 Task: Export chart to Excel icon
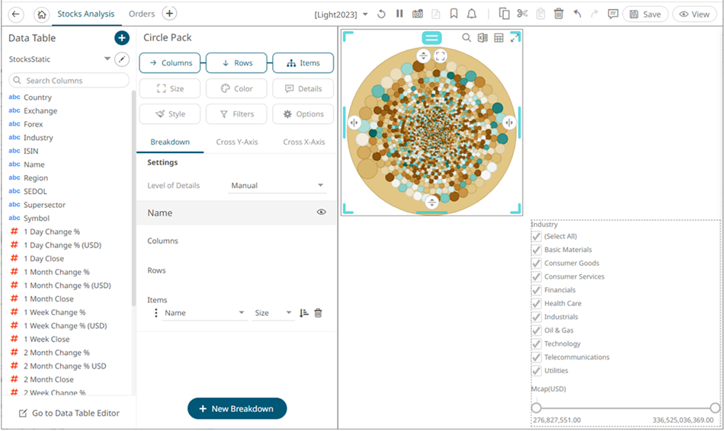coord(482,38)
